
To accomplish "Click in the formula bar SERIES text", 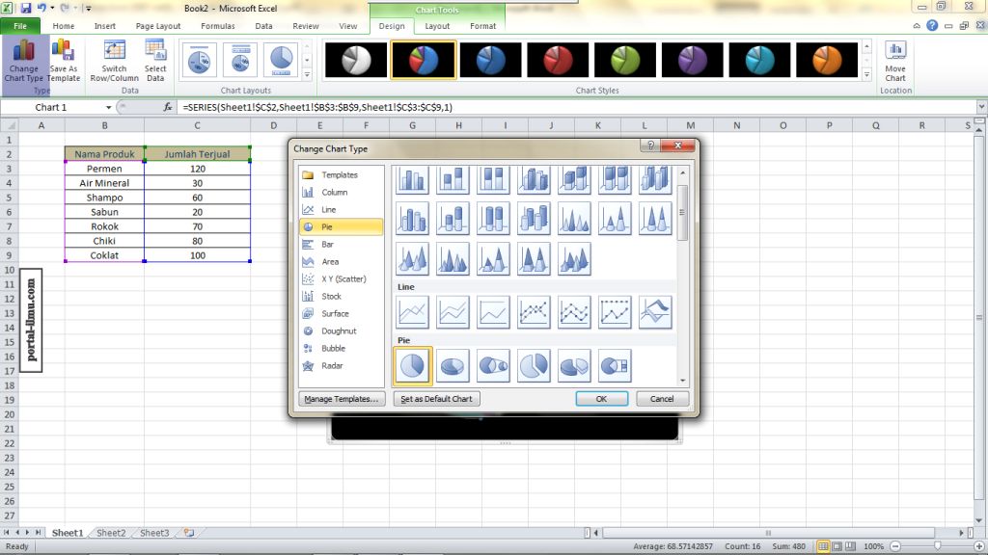I will 317,107.
